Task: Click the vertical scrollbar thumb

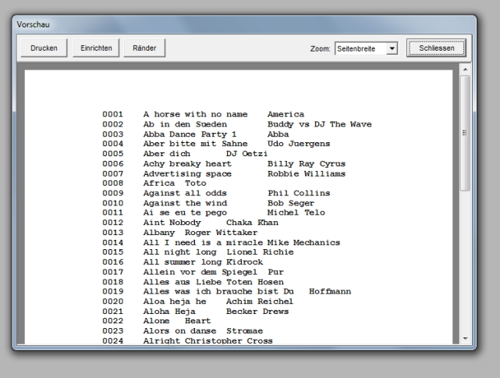Action: (466, 133)
